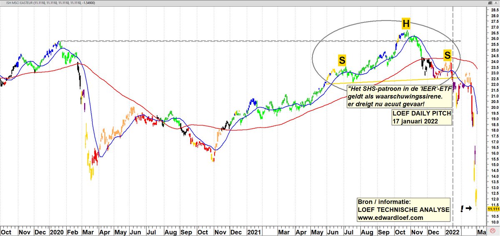Click the LOEF DAILY PITCH date box
500x236 pixels.
421,117
